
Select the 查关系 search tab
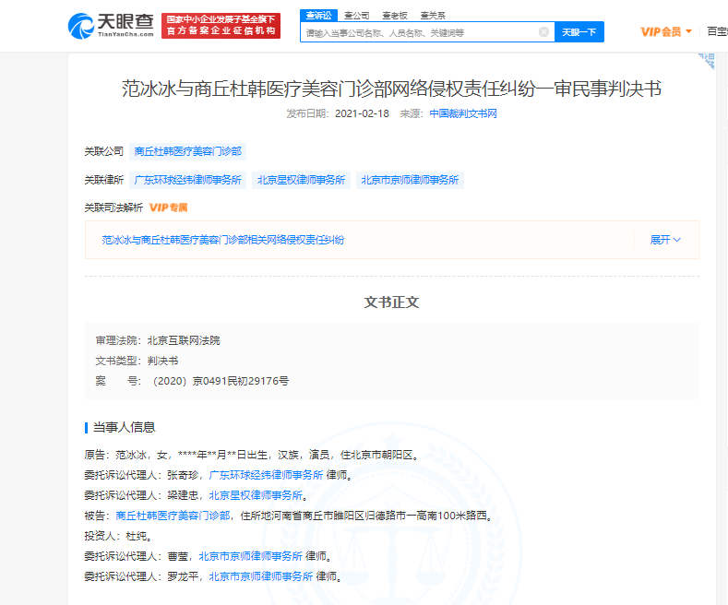(x=432, y=15)
